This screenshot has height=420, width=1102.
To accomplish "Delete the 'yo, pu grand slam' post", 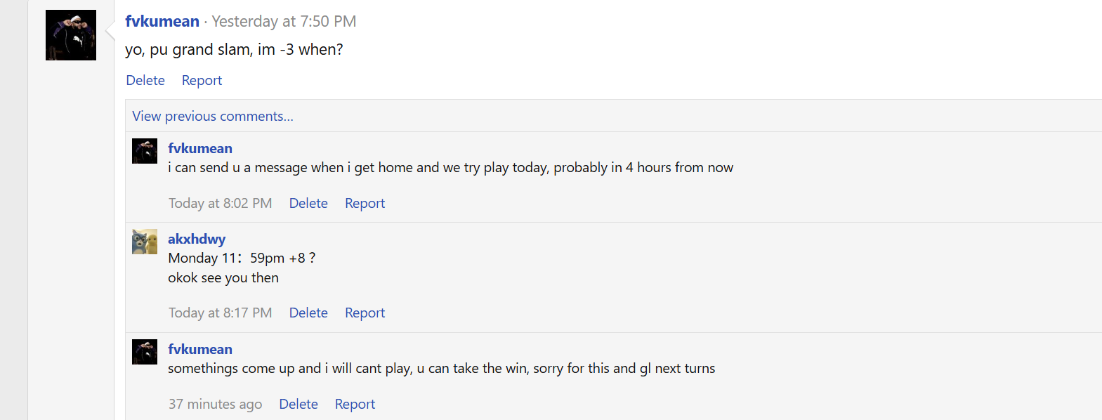I will 145,81.
